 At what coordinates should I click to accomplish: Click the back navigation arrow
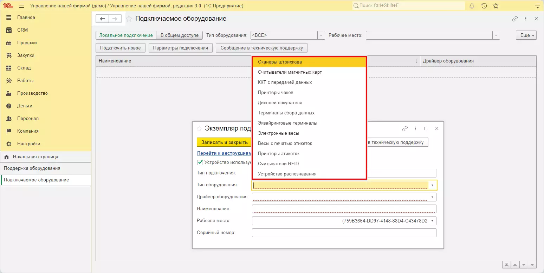[102, 19]
